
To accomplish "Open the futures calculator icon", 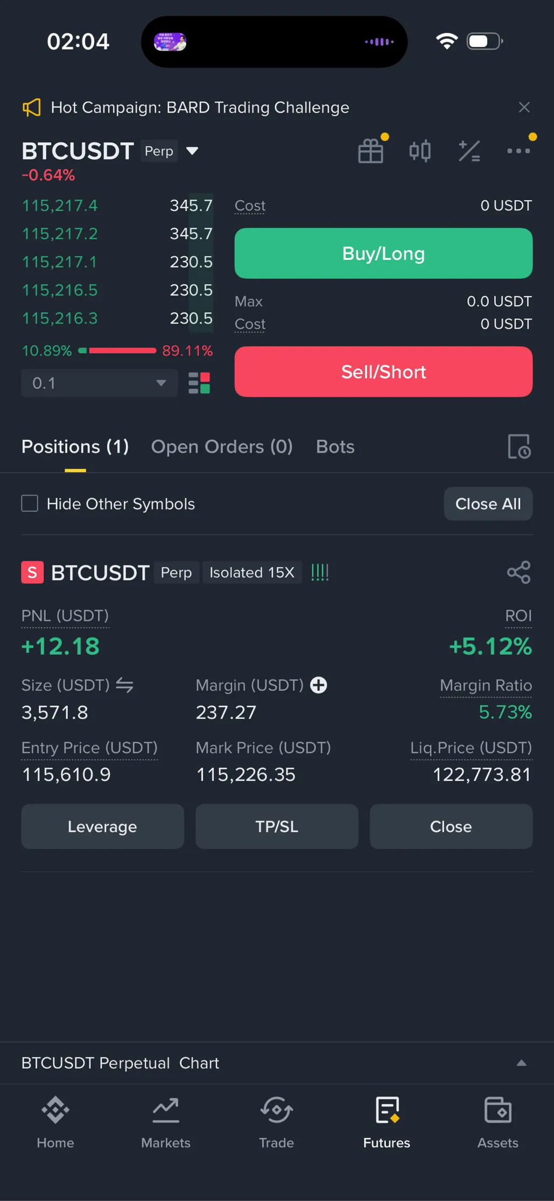I will click(x=469, y=151).
